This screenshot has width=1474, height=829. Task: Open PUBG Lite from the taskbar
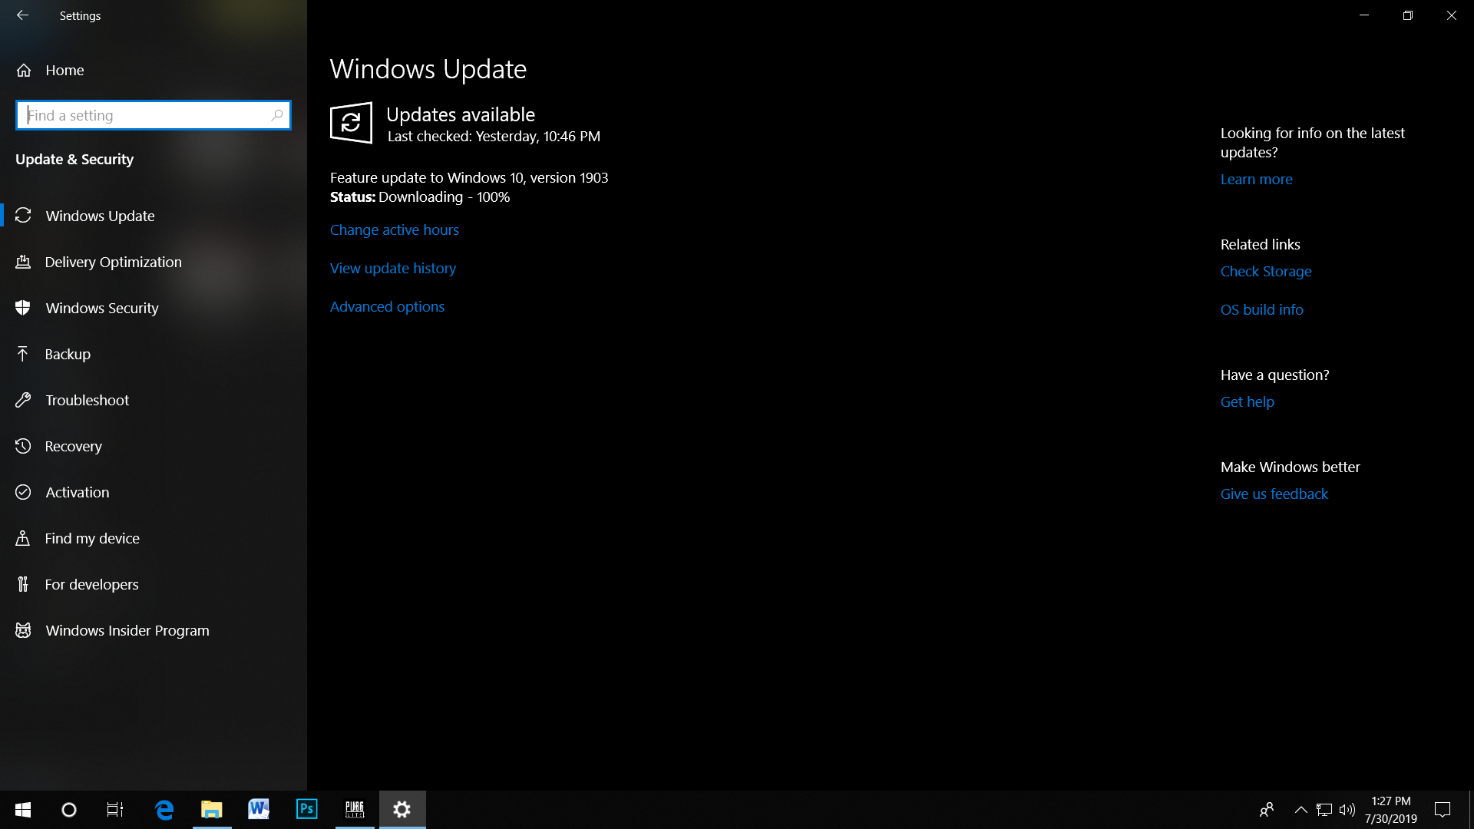355,810
